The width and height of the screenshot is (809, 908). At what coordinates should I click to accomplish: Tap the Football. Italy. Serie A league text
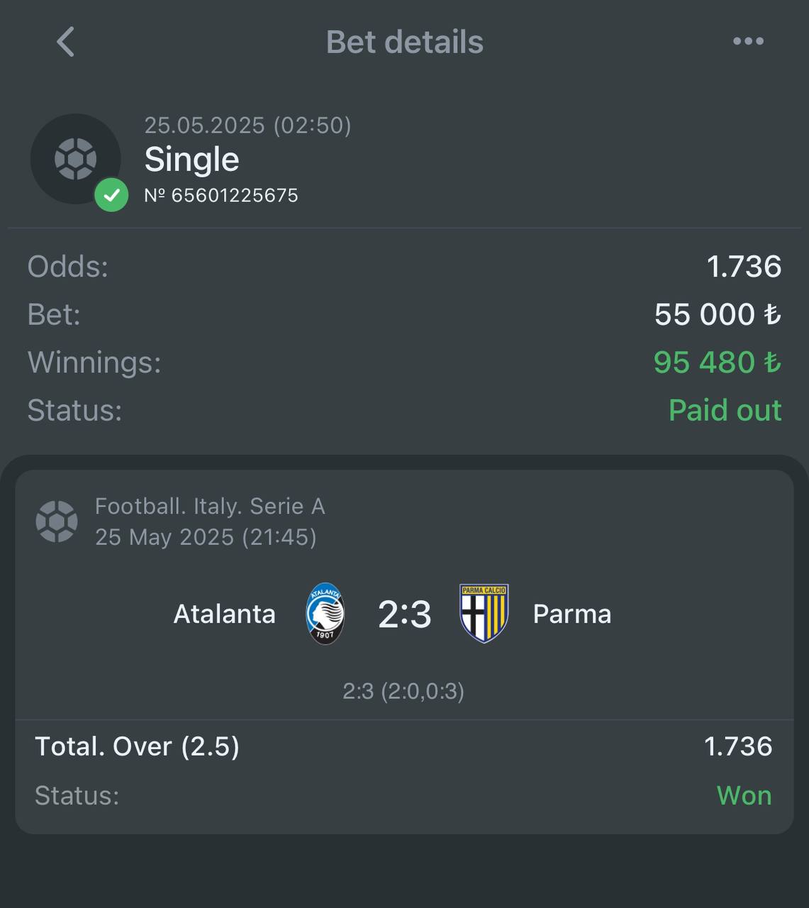[x=210, y=506]
